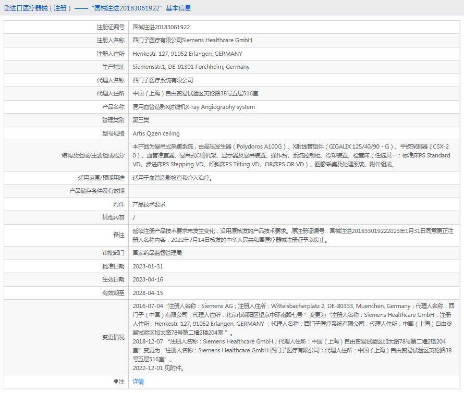Image resolution: width=464 pixels, height=393 pixels.
Task: Click 西门子医疗有限公司Siemens Healthcare GmbH value
Action: point(192,40)
